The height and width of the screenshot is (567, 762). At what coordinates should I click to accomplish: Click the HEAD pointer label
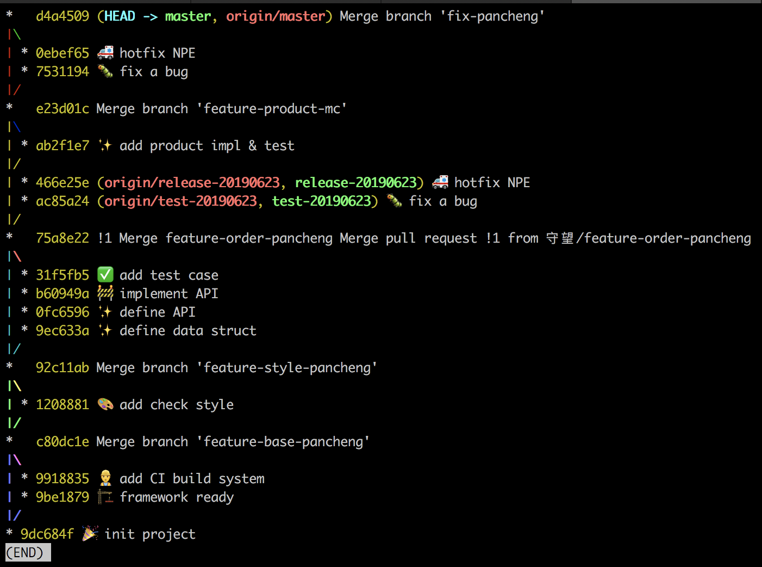click(120, 16)
